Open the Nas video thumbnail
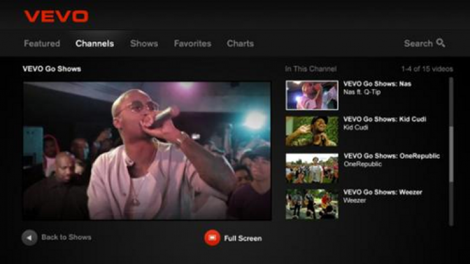 [312, 95]
